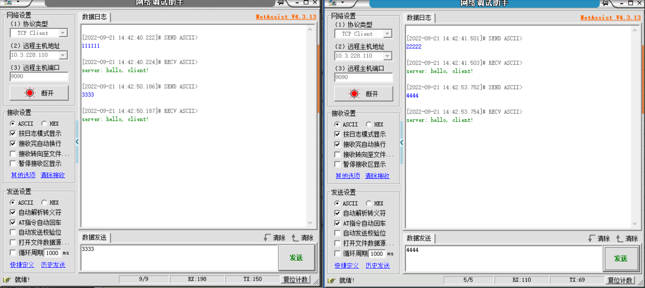The width and height of the screenshot is (645, 288).
Task: Select HEX receive mode in the window sending 3333
Action: (44, 123)
